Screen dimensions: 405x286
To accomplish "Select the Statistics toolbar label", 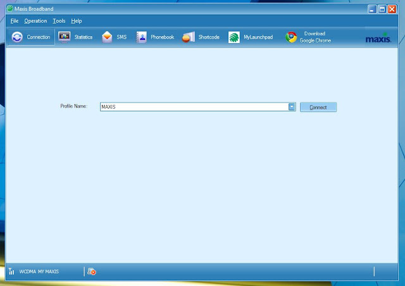I will 84,37.
